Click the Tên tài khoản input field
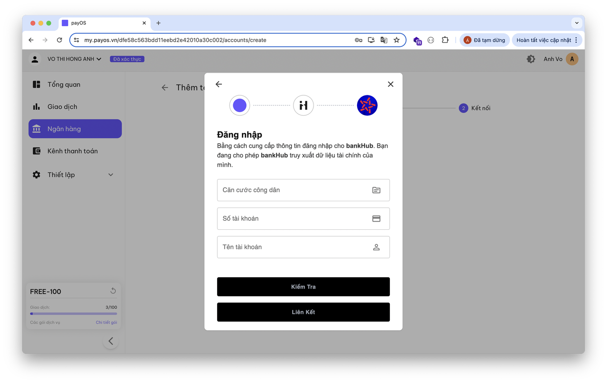607x383 pixels. [294, 247]
